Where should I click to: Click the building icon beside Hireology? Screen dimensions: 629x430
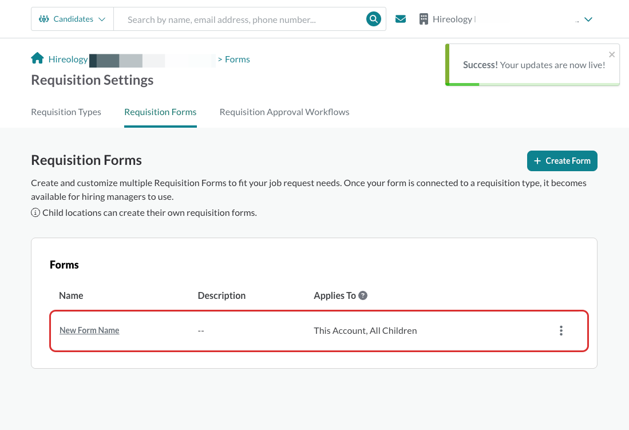(424, 19)
